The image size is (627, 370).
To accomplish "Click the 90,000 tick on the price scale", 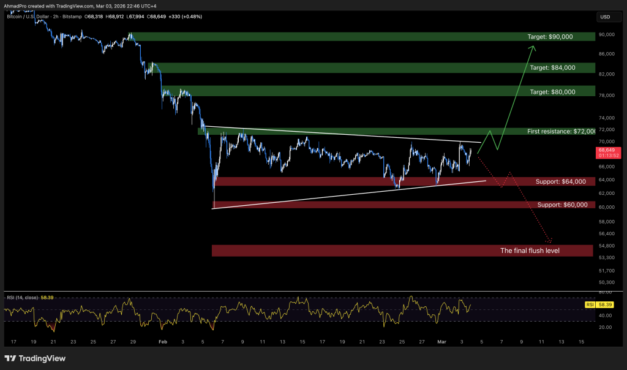I will click(606, 35).
